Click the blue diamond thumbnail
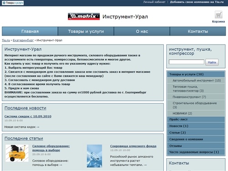 coord(94,156)
